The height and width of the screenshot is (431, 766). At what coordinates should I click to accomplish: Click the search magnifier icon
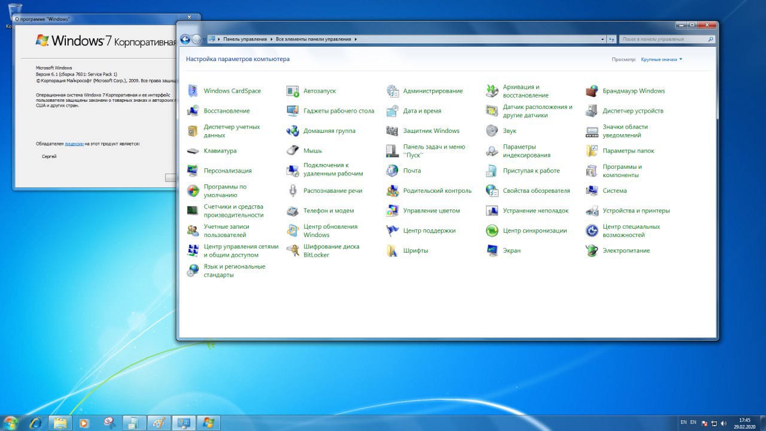[x=710, y=39]
